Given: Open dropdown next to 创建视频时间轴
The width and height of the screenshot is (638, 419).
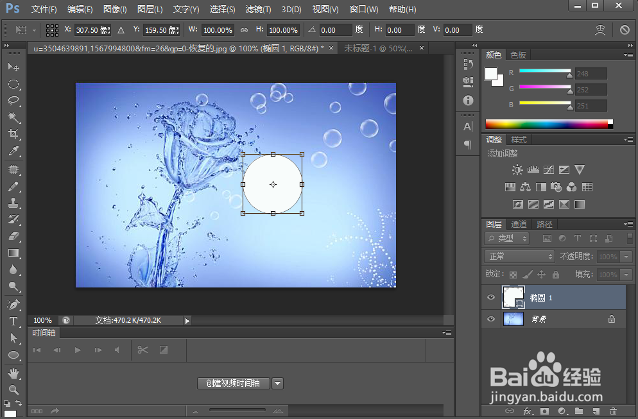Looking at the screenshot, I should point(277,383).
